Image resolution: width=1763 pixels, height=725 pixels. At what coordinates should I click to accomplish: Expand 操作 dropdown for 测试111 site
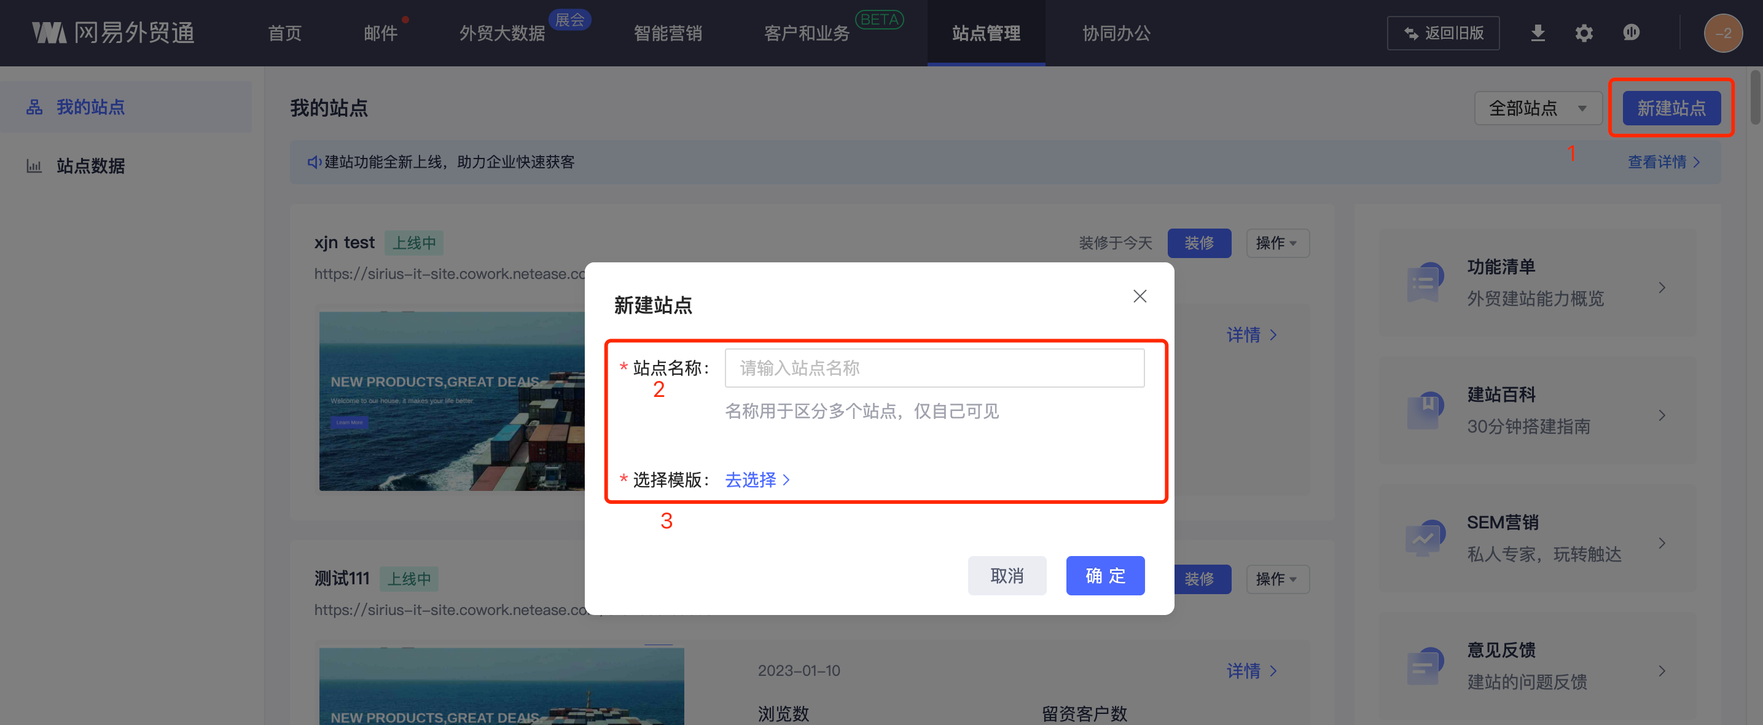pos(1277,579)
